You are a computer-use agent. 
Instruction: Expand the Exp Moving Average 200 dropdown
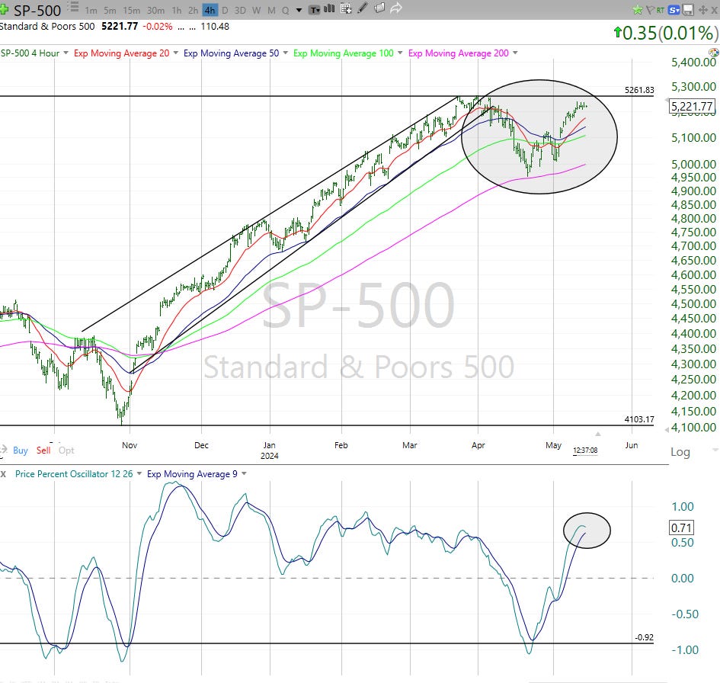[515, 53]
